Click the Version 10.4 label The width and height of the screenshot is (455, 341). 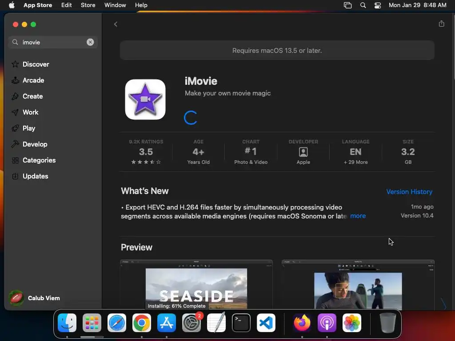[417, 215]
